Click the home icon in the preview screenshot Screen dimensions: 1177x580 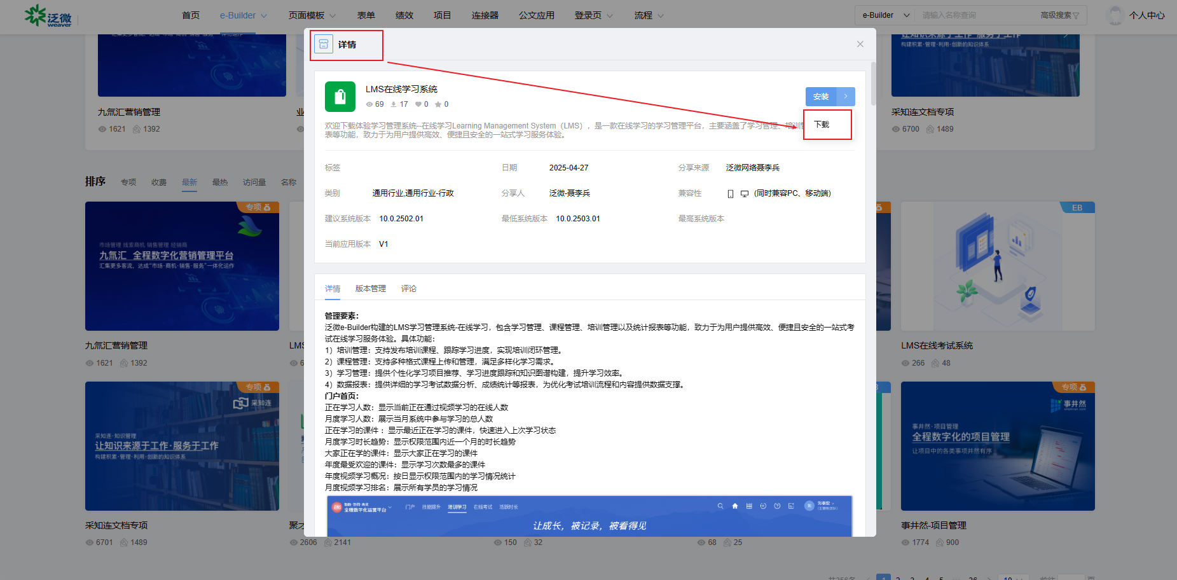click(735, 506)
